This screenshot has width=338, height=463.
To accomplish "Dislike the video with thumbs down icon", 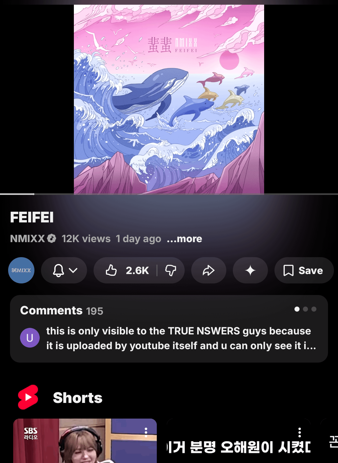I will (171, 270).
